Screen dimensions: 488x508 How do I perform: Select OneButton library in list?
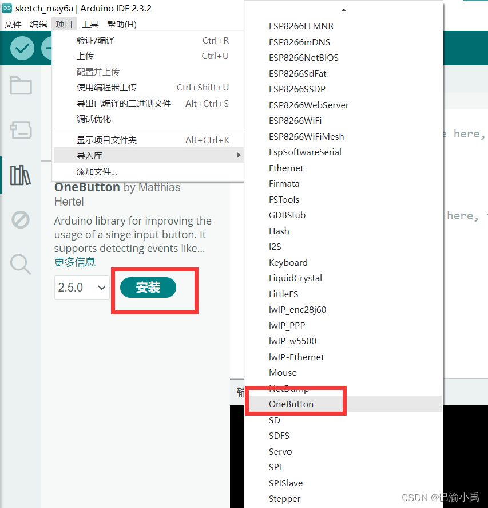click(x=344, y=404)
